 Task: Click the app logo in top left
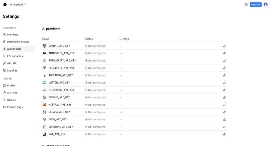point(5,5)
